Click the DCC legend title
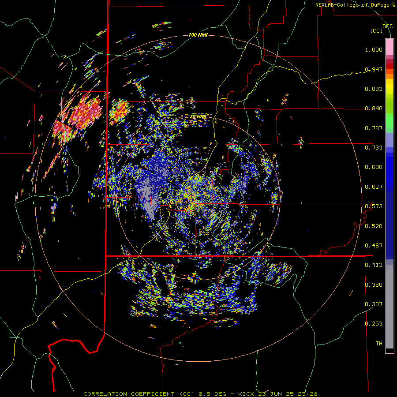Screen dimensions: 397x397 pos(387,26)
